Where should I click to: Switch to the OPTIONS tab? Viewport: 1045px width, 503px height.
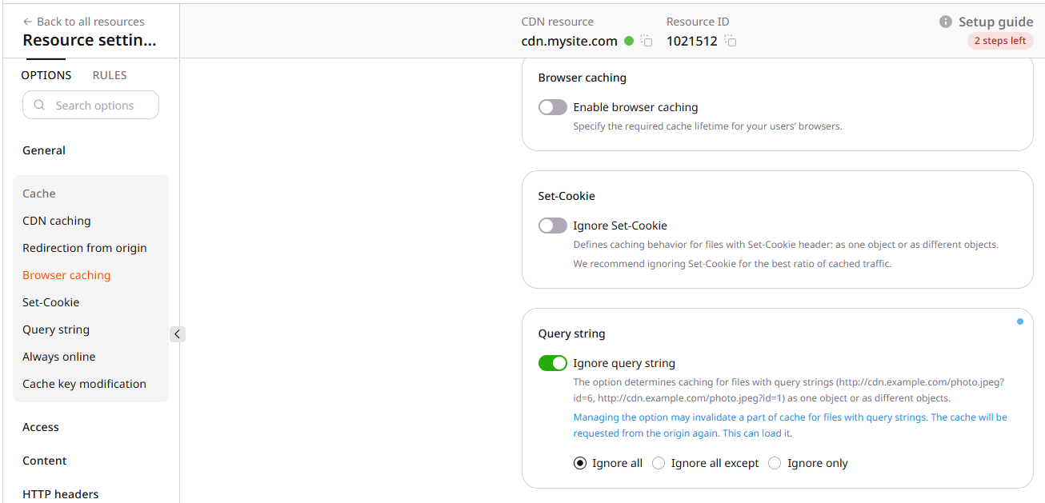click(46, 75)
